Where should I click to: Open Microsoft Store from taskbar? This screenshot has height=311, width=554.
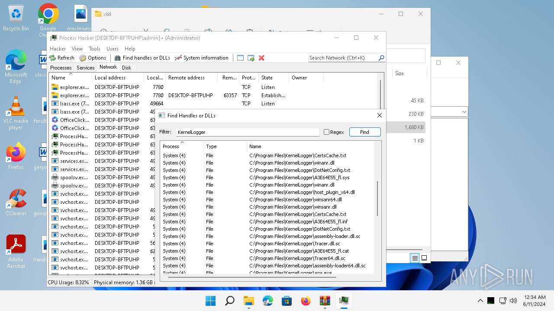point(287,301)
